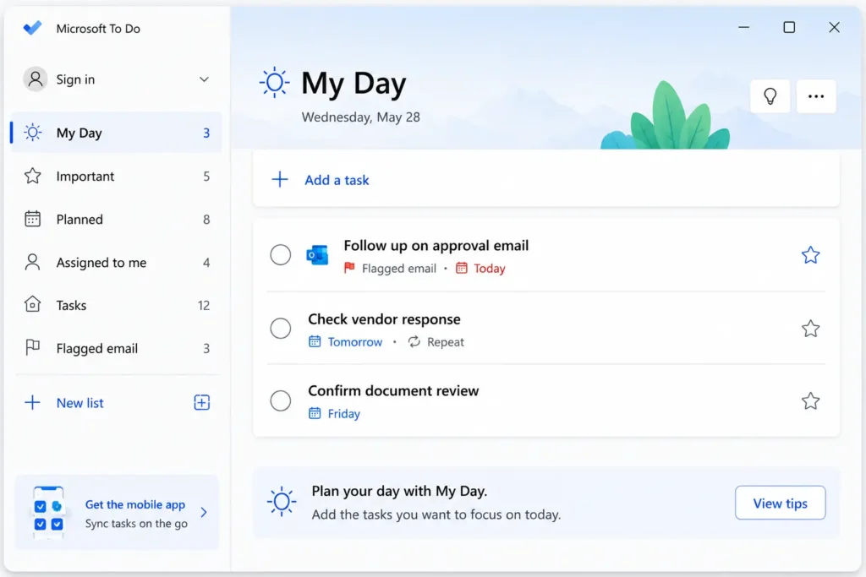This screenshot has width=866, height=577.
Task: Click the home icon beside Tasks in sidebar
Action: (33, 304)
